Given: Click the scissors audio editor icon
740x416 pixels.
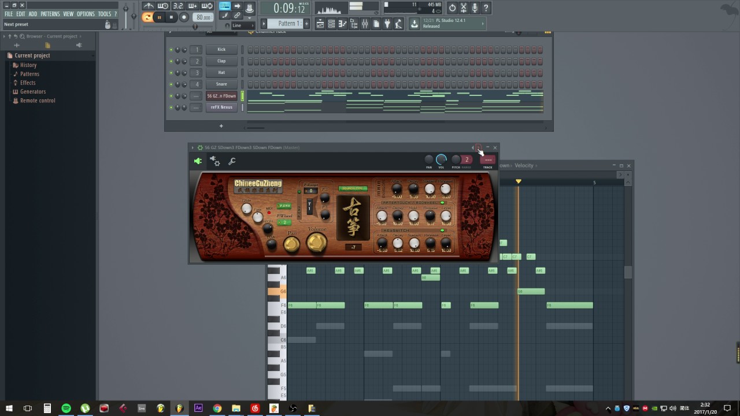Looking at the screenshot, I should pyautogui.click(x=463, y=8).
